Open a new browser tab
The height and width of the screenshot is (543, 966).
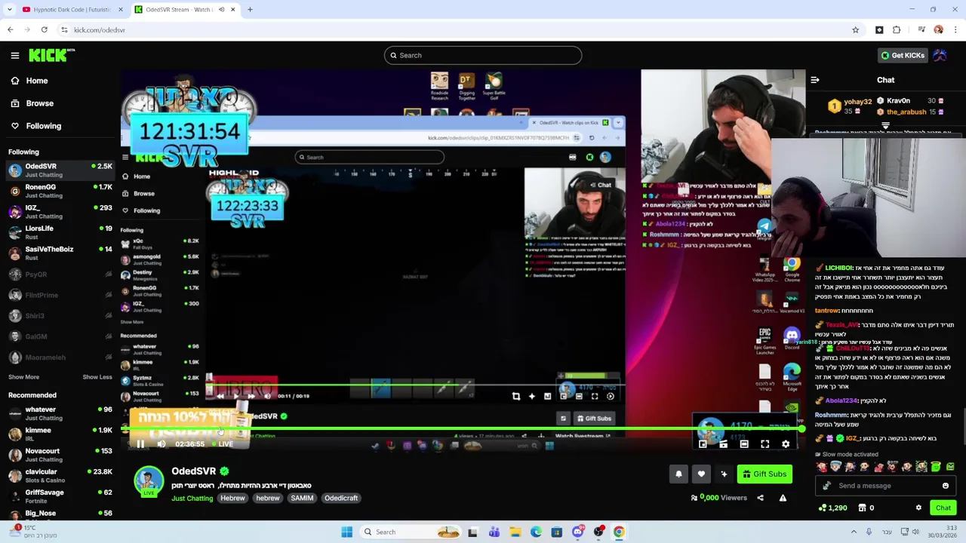(250, 10)
